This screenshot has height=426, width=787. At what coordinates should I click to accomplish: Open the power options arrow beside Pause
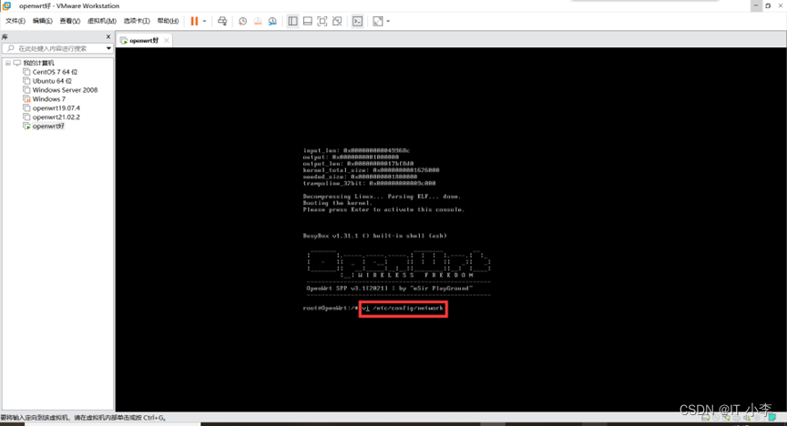204,21
